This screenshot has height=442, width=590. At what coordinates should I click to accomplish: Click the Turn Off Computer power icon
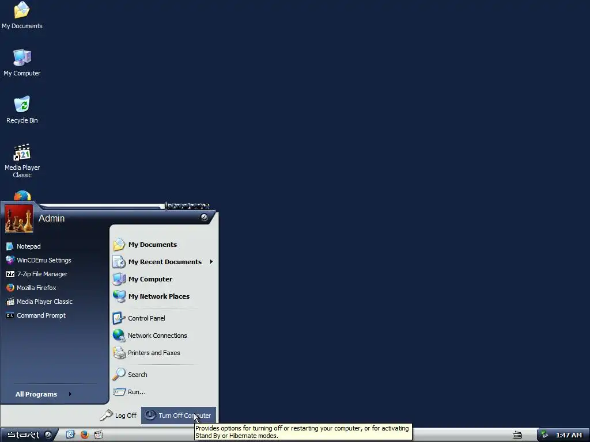tap(150, 415)
